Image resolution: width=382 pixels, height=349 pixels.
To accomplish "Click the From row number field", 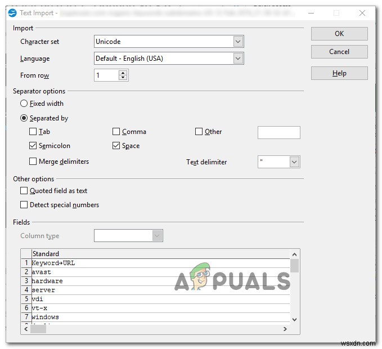I will (x=106, y=75).
